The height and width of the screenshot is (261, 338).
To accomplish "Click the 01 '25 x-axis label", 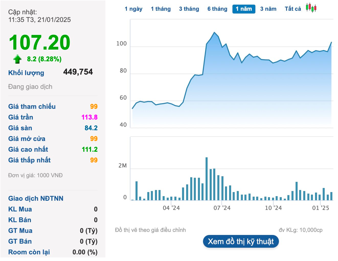I will pos(321,208).
